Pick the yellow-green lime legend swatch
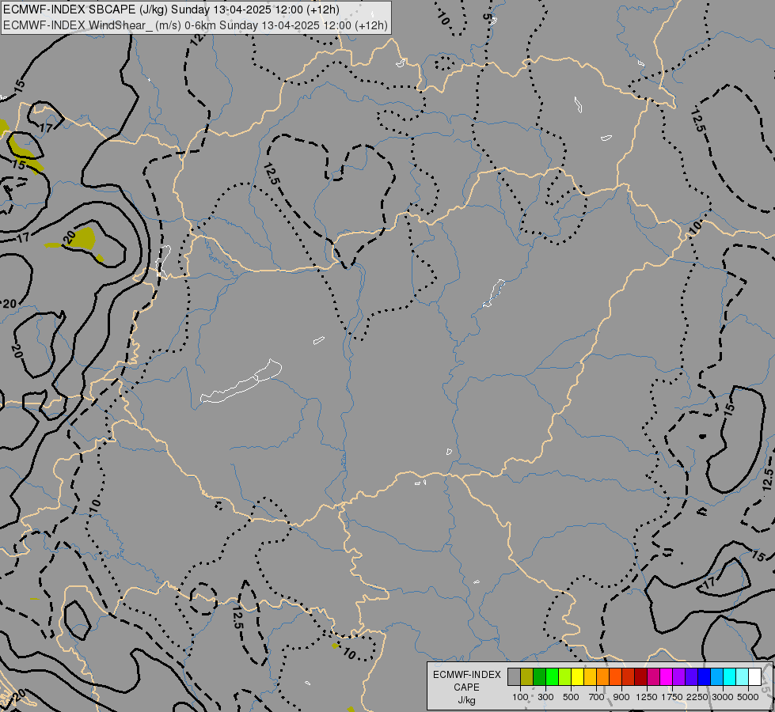This screenshot has width=775, height=712. (564, 677)
